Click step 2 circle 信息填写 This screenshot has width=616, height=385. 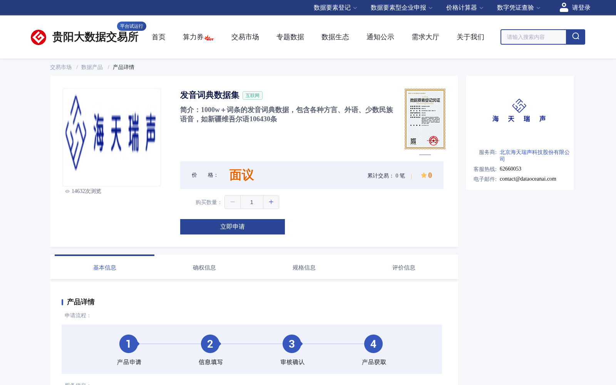coord(210,344)
